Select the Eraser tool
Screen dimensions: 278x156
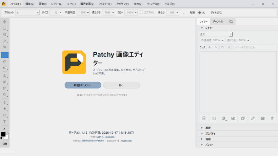tap(5, 61)
